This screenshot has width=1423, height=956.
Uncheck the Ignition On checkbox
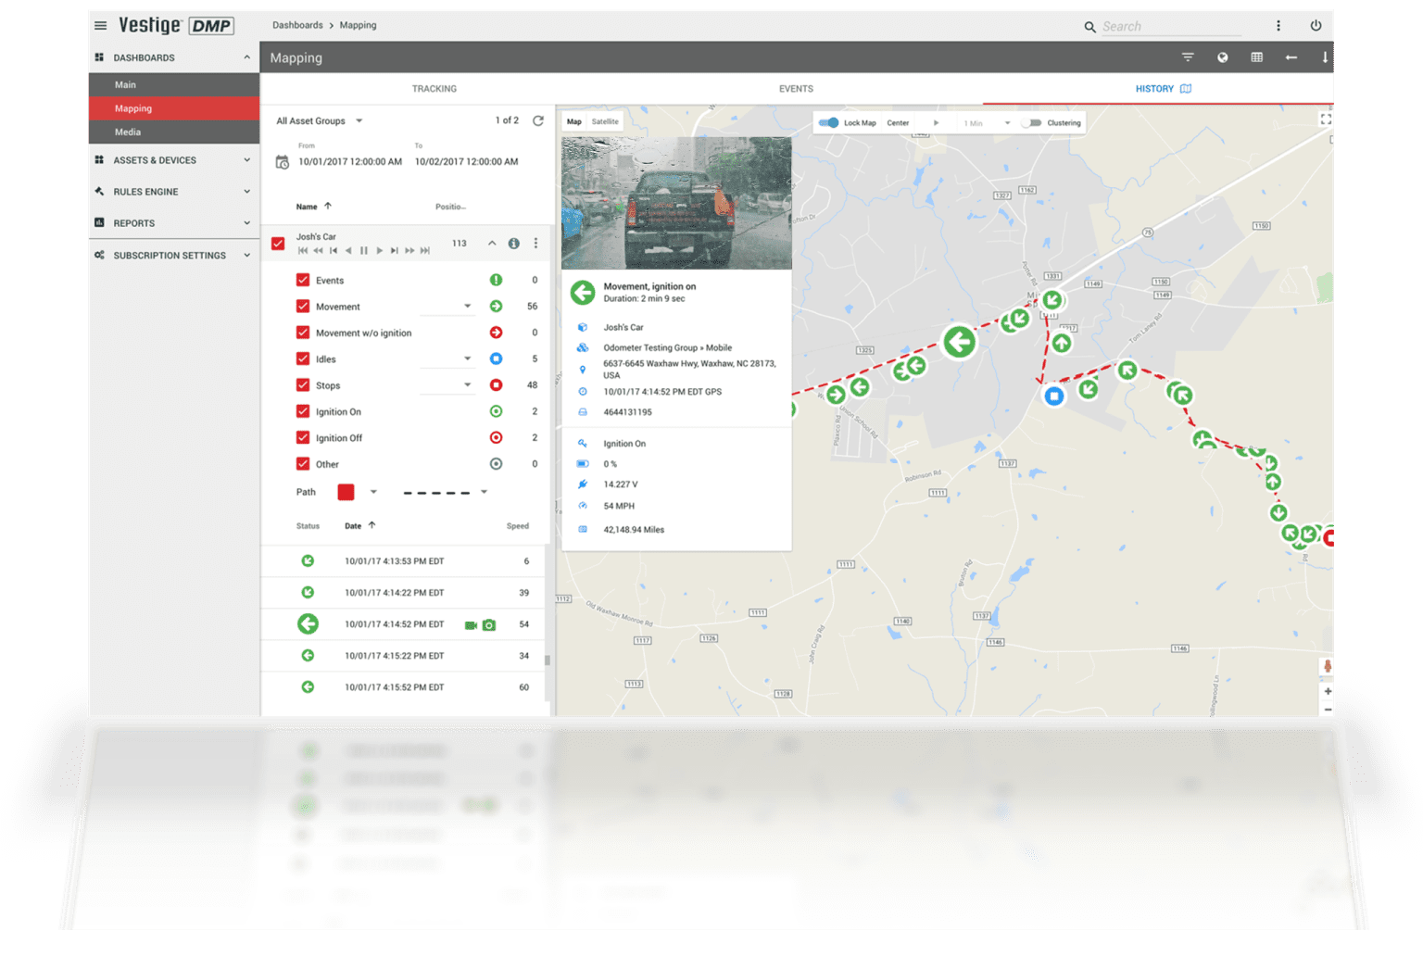pos(303,411)
